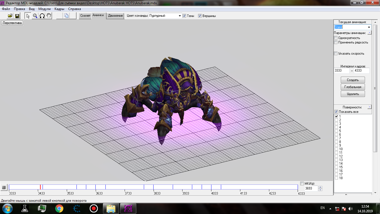This screenshot has width=380, height=214.
Task: Check surface 18 in the list
Action: [x=336, y=178]
